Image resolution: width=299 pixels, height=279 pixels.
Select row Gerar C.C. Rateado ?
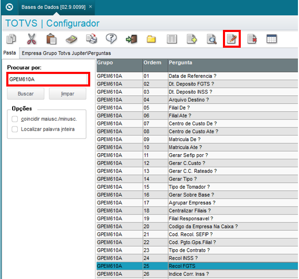pos(197,171)
